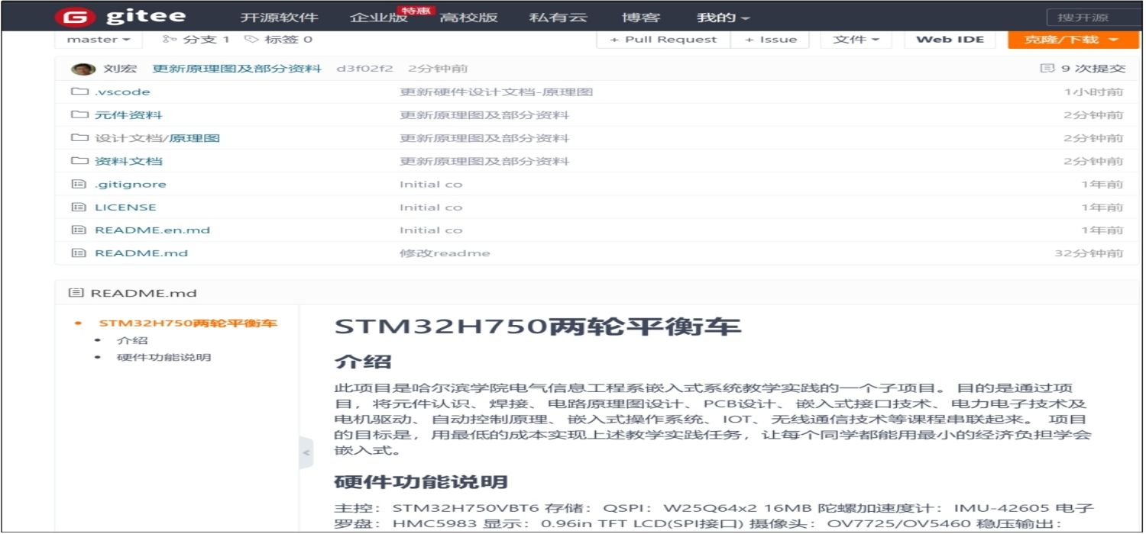Open the 博客 navigation item
The width and height of the screenshot is (1146, 534).
pyautogui.click(x=642, y=18)
